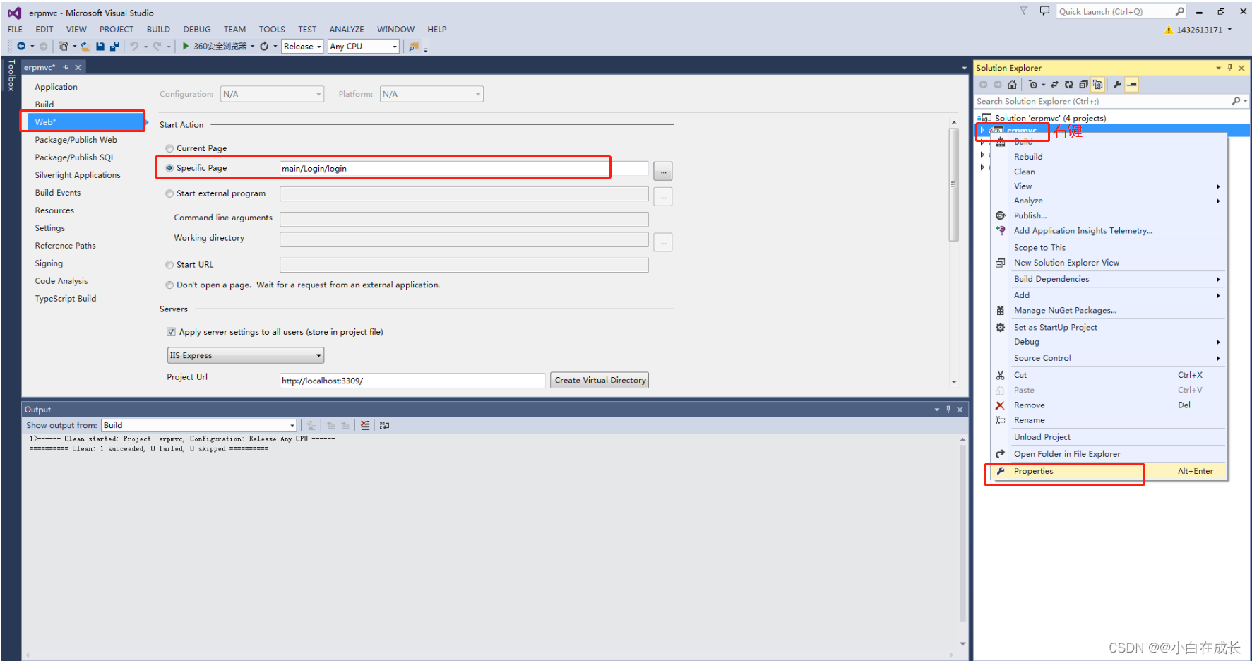Click the Create Virtual Directory button

point(599,380)
